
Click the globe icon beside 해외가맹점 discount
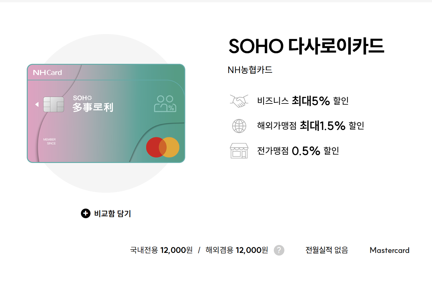(239, 126)
